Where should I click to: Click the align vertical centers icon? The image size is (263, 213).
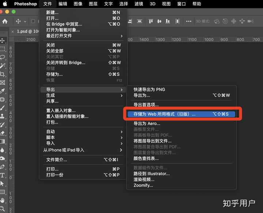[x=159, y=21]
